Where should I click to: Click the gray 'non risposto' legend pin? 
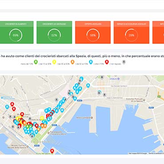[x=124, y=62]
